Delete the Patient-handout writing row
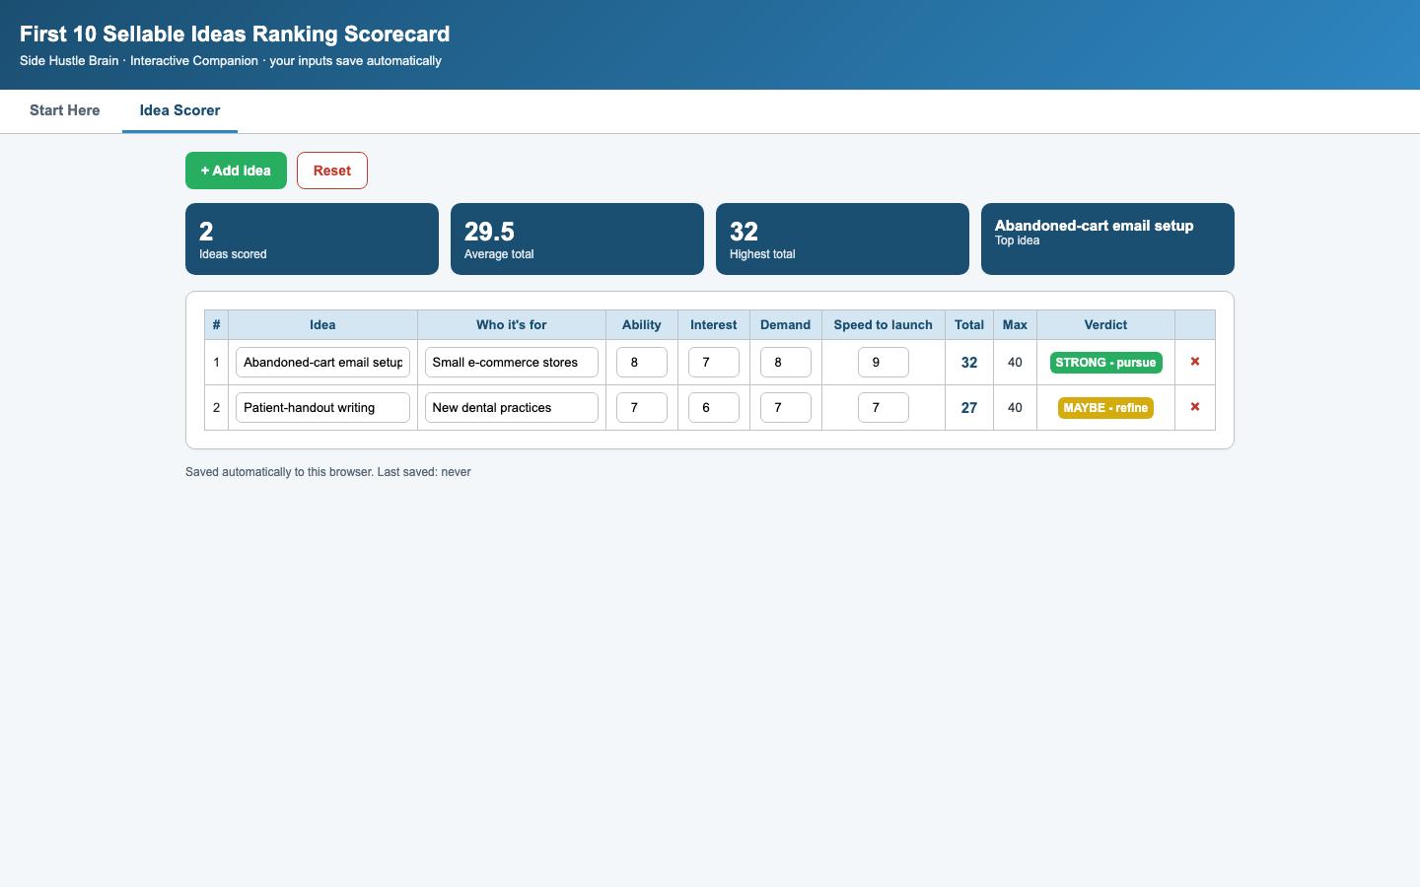 click(1194, 407)
